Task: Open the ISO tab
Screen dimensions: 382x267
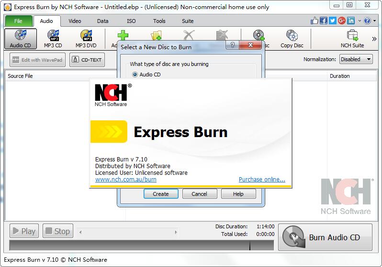Action: coord(131,21)
